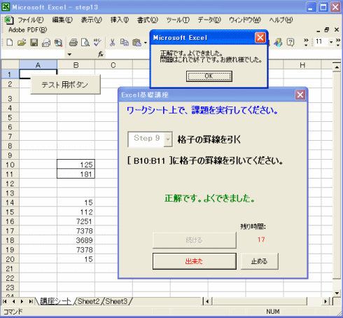
Task: Open the Step 9 combo box dropdown
Action: tap(168, 139)
